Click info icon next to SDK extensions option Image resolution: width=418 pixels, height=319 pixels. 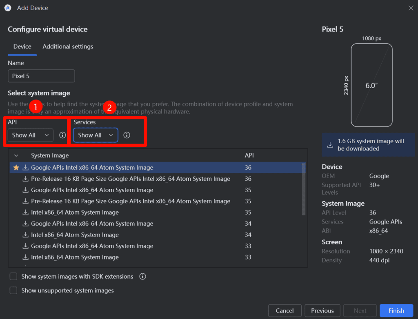(x=142, y=277)
